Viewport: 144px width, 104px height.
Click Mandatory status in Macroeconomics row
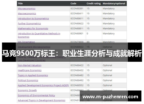pyautogui.click(x=109, y=14)
